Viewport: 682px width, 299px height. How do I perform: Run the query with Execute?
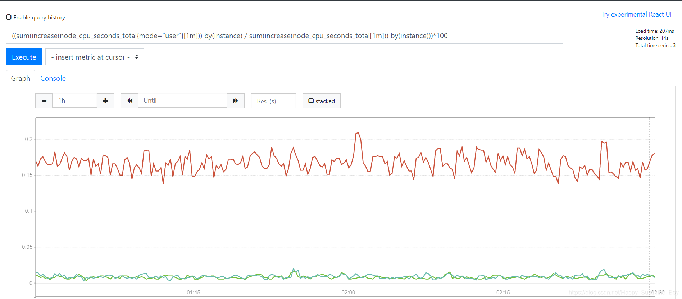click(x=24, y=57)
